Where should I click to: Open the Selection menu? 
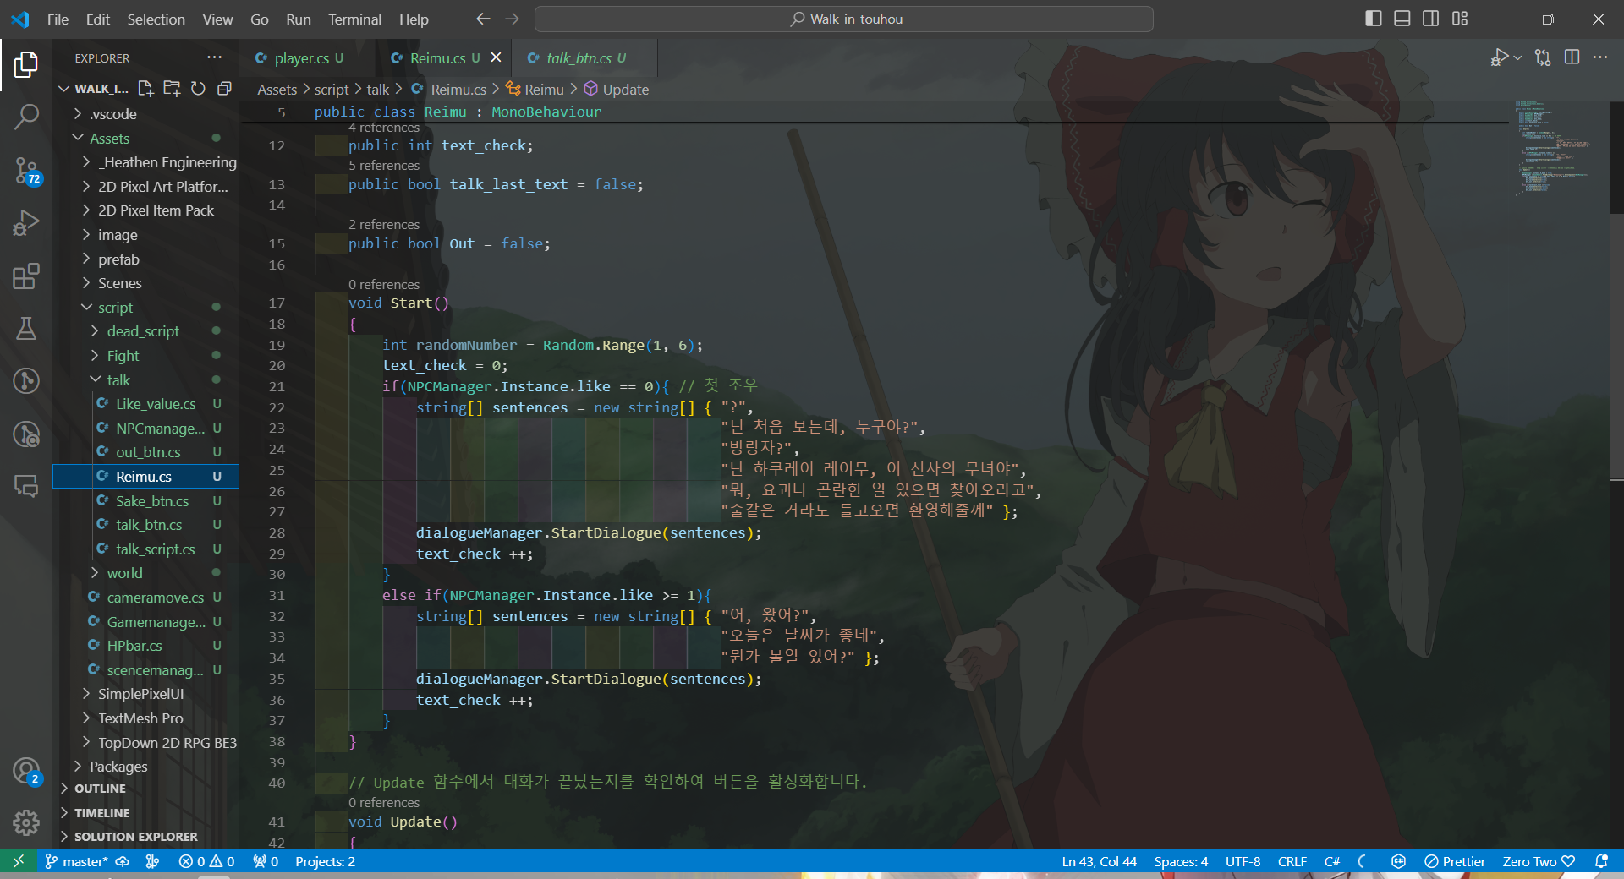pos(156,19)
